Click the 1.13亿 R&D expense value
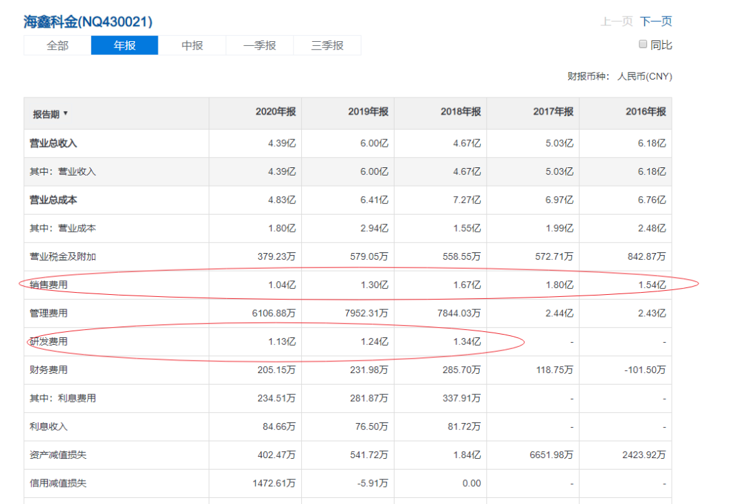This screenshot has width=741, height=504. click(x=282, y=341)
